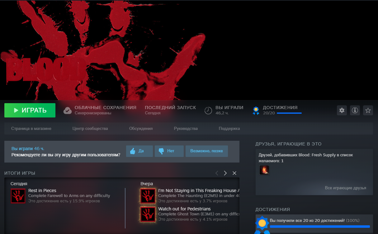Click I'm Not Staying achievement icon
This screenshot has height=234, width=378.
[x=148, y=196]
